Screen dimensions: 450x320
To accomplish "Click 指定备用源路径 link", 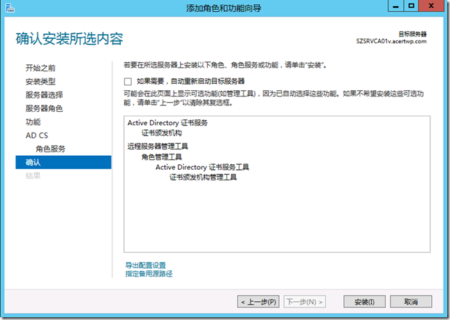I will point(149,274).
